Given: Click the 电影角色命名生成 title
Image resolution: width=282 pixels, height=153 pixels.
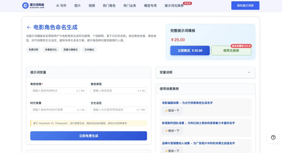Looking at the screenshot, I should click(55, 27).
